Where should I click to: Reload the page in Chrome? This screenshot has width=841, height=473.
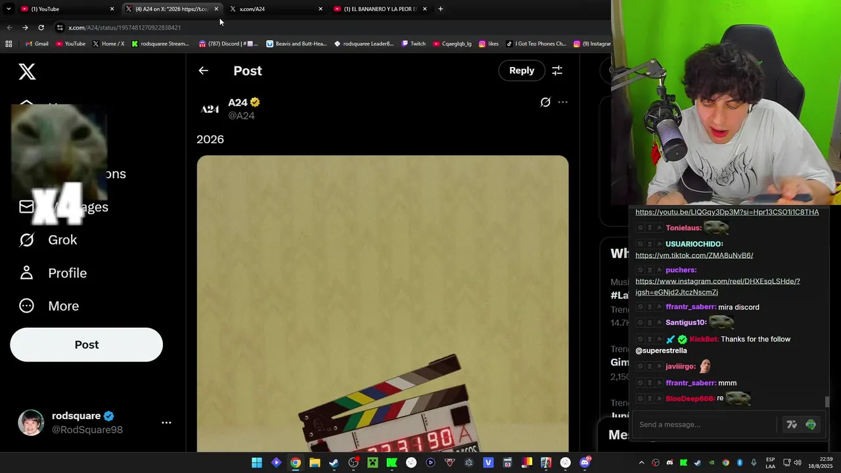[41, 28]
